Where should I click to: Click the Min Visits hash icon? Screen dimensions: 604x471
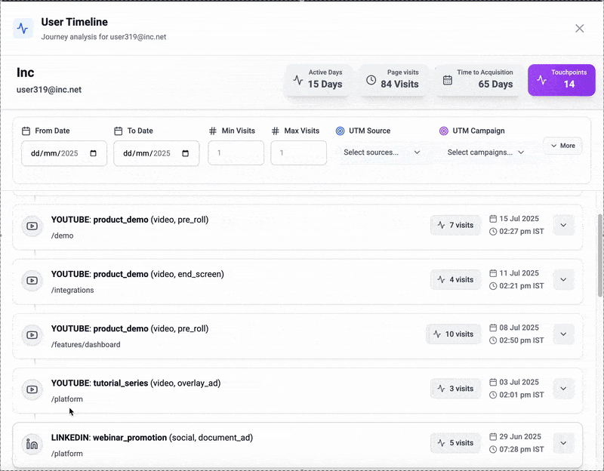point(213,131)
